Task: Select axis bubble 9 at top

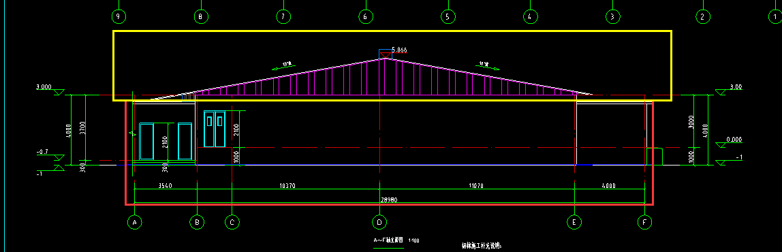Action: click(x=119, y=16)
